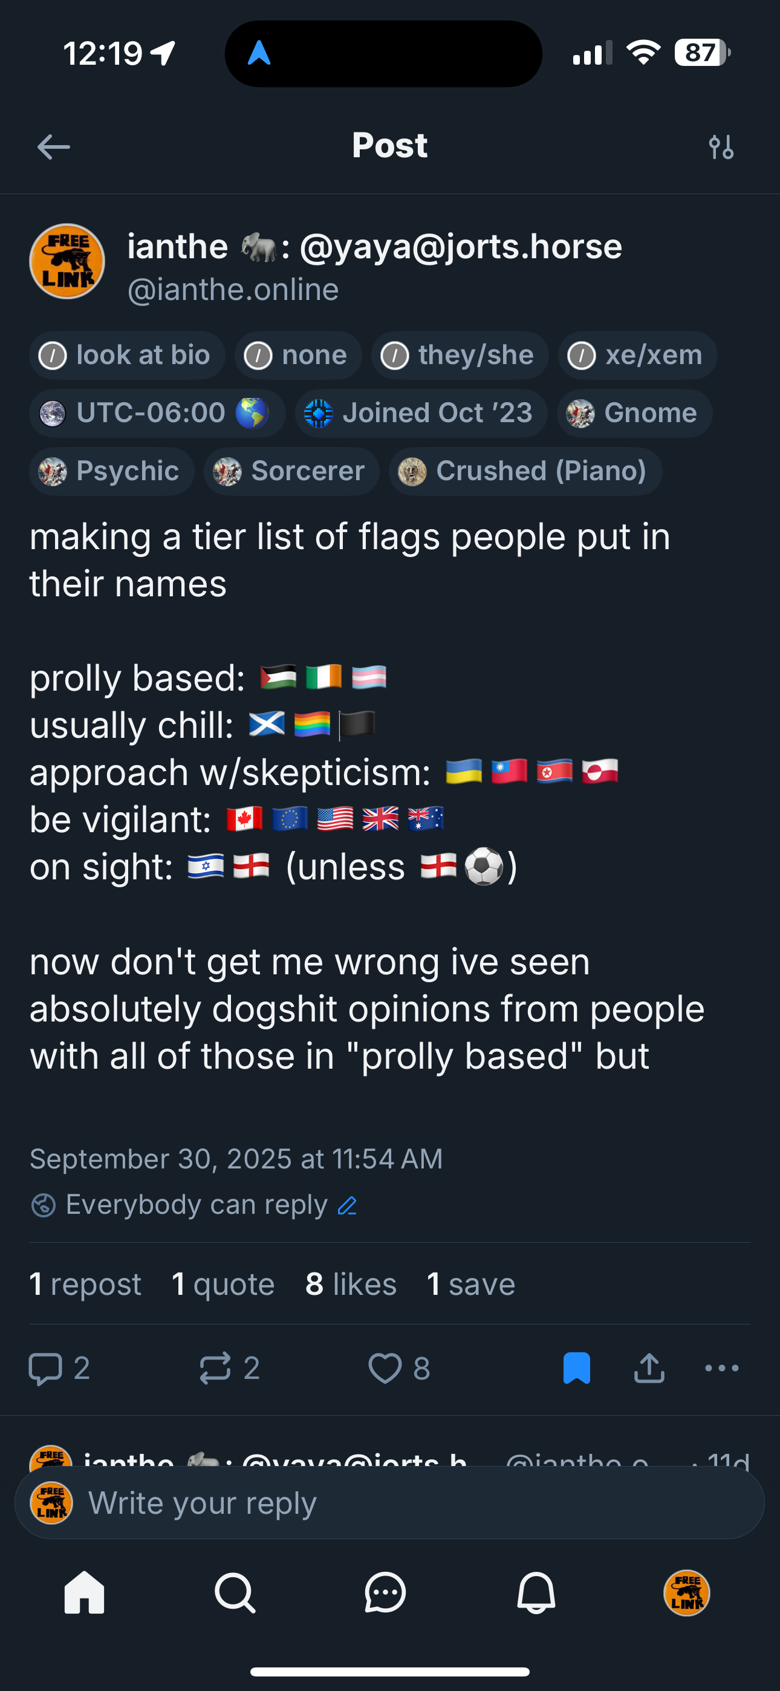Open Search tab in bottom bar

pyautogui.click(x=235, y=1592)
